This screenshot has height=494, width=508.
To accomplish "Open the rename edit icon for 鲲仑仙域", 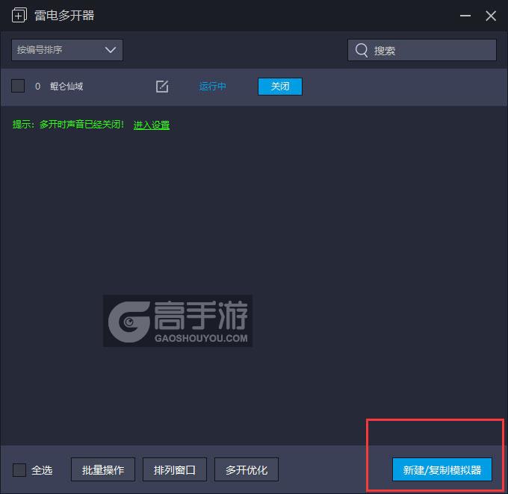I will pyautogui.click(x=162, y=87).
